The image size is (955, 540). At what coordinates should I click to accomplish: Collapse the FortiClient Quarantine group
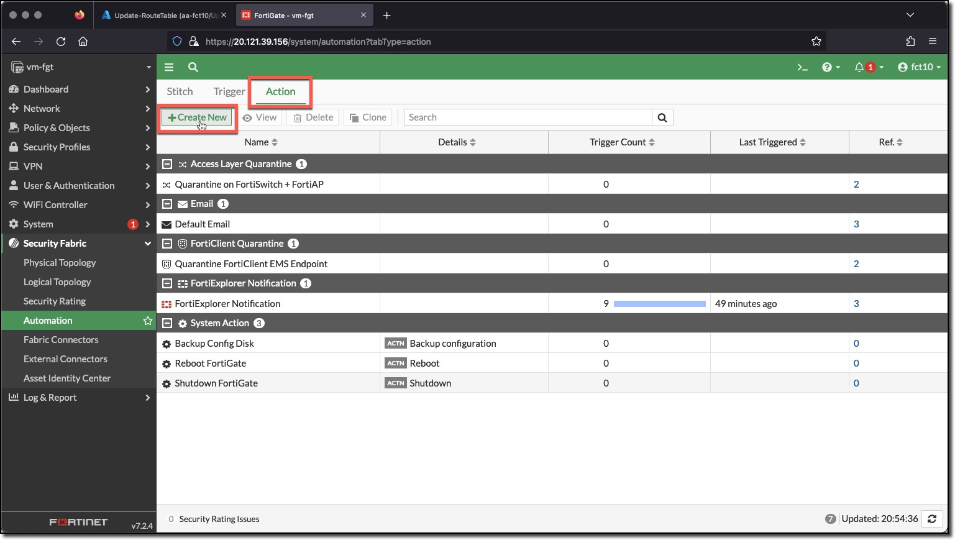coord(167,244)
